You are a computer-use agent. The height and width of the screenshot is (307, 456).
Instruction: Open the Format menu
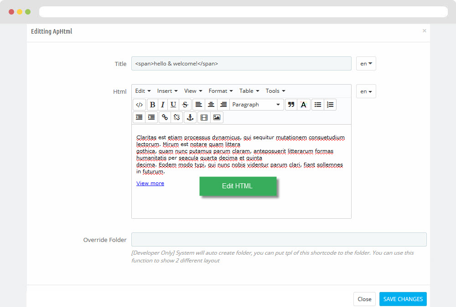point(221,91)
